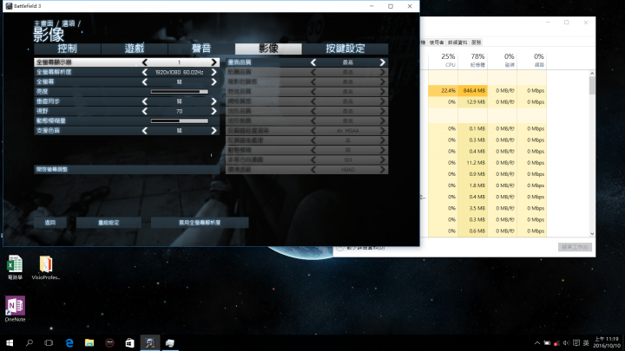The height and width of the screenshot is (351, 625).
Task: Open the Edge browser from taskbar
Action: click(x=69, y=342)
